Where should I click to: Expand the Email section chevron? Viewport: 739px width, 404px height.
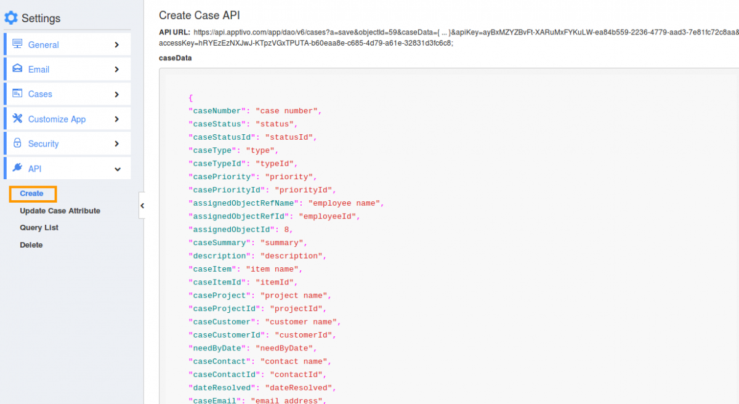(116, 70)
